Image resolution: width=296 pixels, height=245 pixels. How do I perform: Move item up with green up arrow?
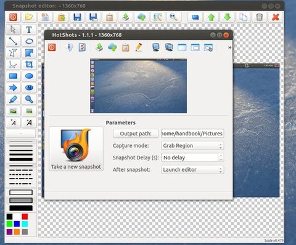(x=211, y=17)
